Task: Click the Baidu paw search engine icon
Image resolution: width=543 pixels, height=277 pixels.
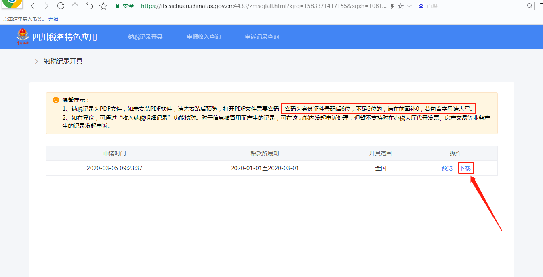Action: pyautogui.click(x=421, y=6)
